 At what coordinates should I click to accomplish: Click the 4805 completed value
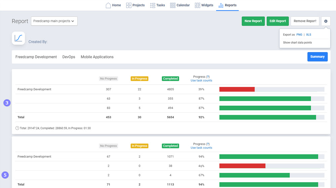pos(170,89)
